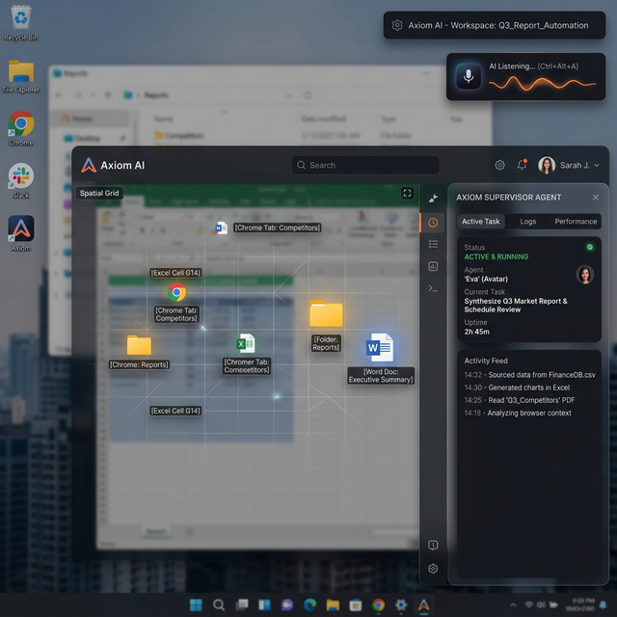Click the '[Chrome: Reports]' folder icon
Image resolution: width=617 pixels, height=617 pixels.
click(x=139, y=345)
